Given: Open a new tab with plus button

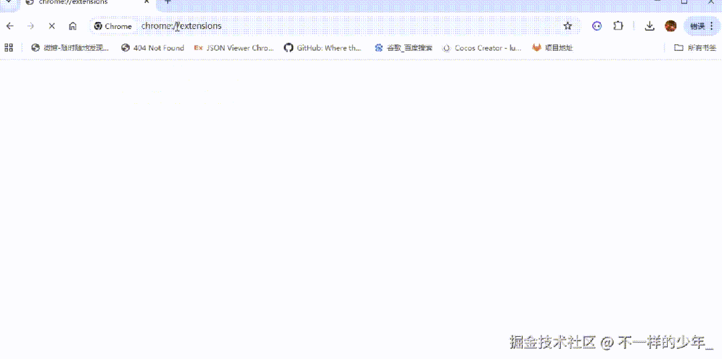Looking at the screenshot, I should click(x=167, y=2).
